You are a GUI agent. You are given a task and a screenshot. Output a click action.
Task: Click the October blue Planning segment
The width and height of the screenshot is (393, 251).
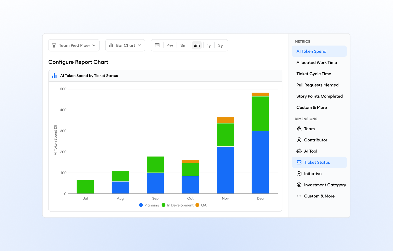(x=190, y=185)
